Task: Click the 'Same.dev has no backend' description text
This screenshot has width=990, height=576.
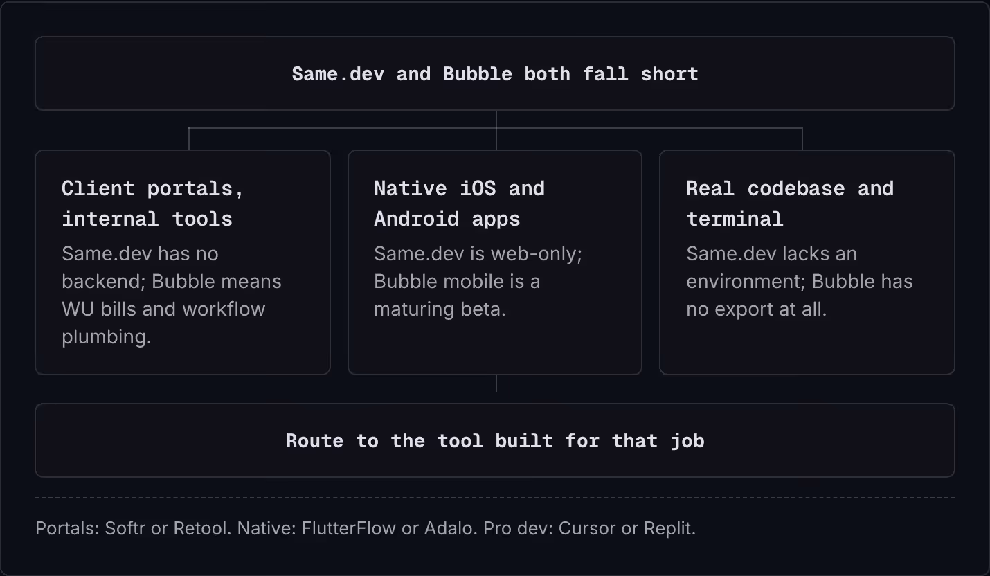Action: point(172,295)
